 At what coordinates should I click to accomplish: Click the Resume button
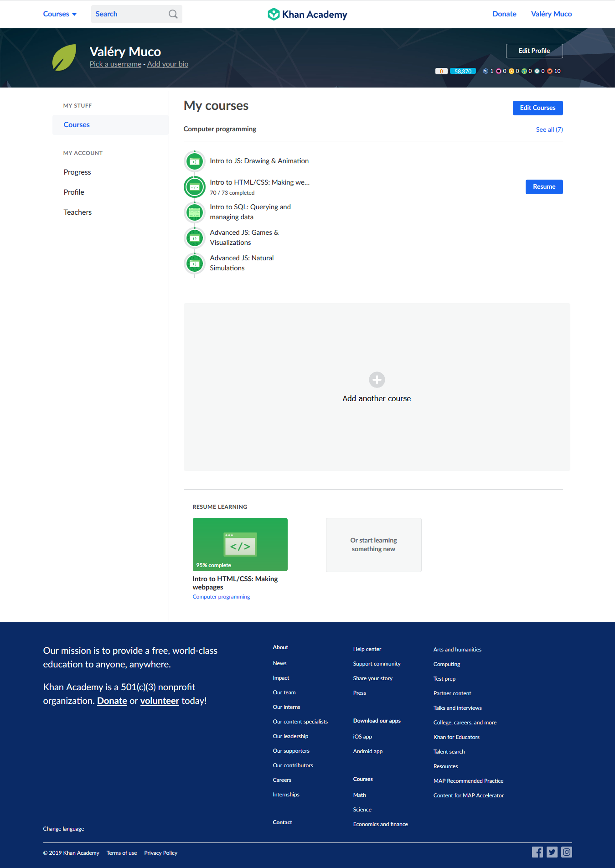(544, 187)
